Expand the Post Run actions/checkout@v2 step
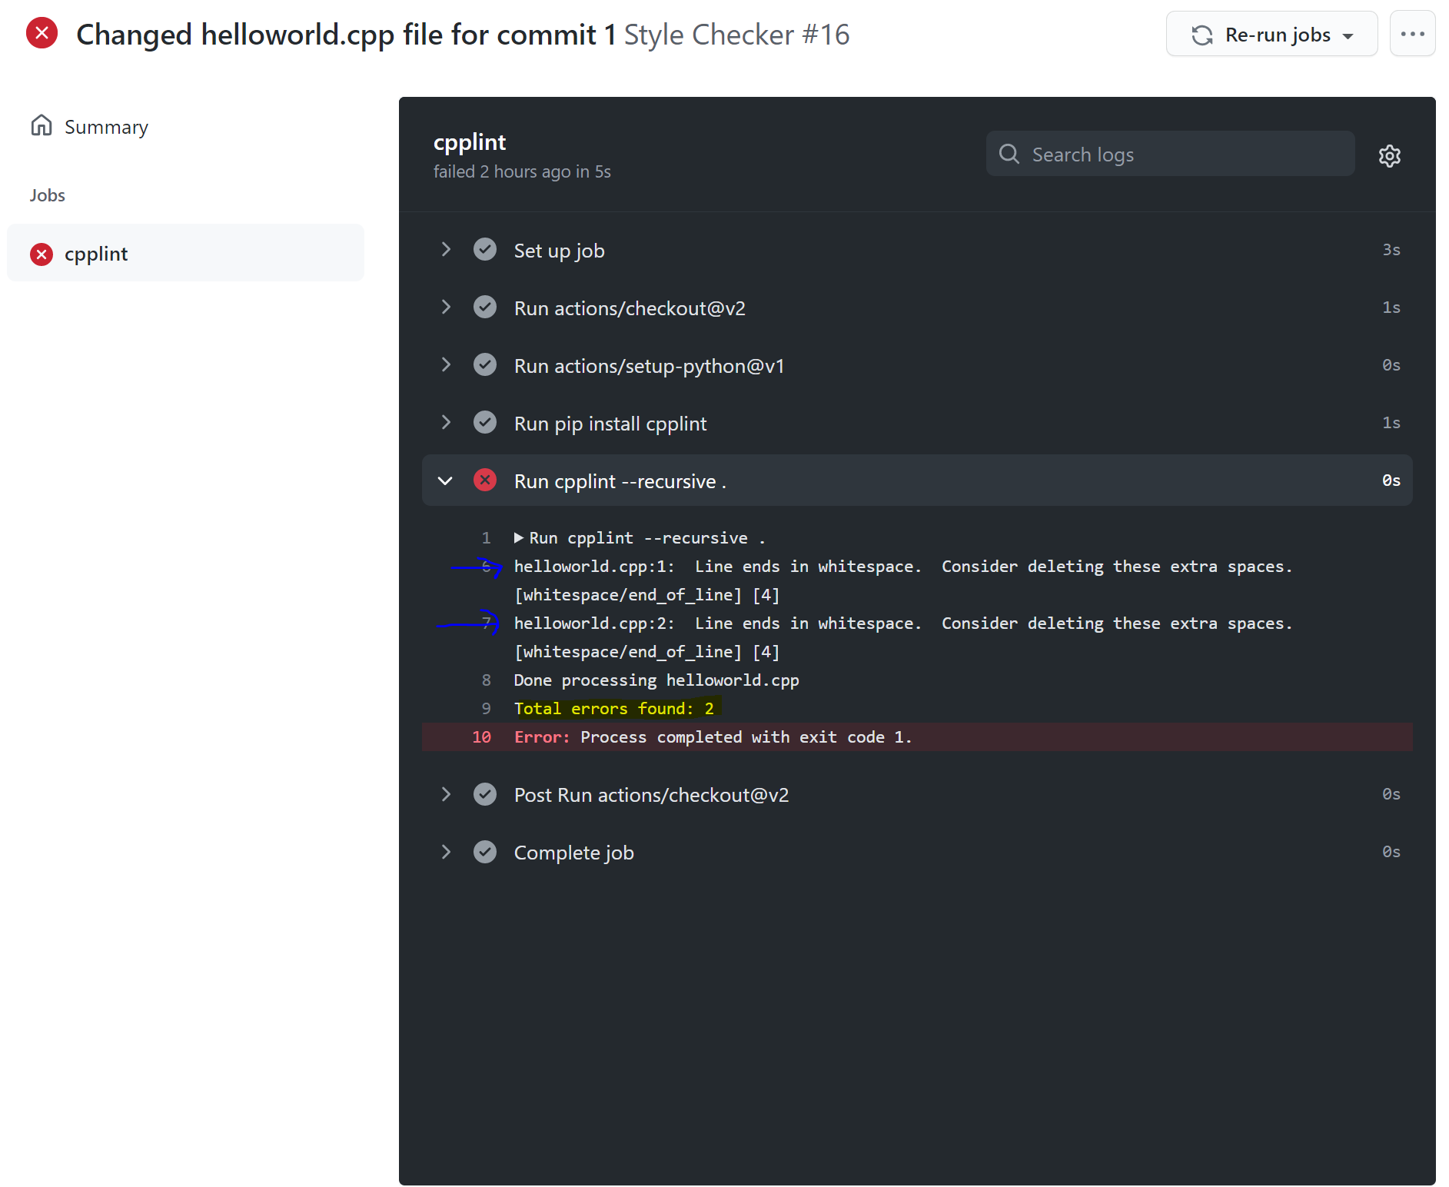 [x=446, y=794]
